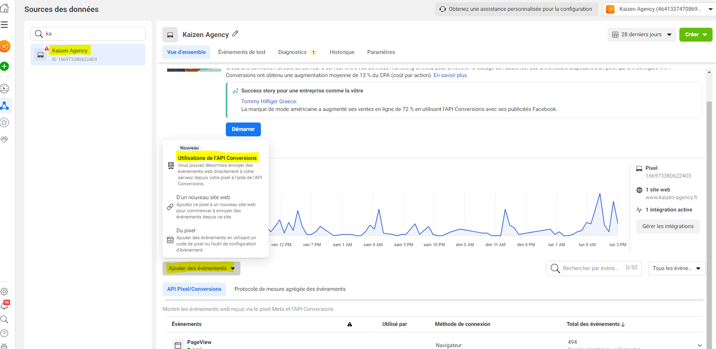Choose Utilisations de l'API Conversions menu option

[215, 166]
